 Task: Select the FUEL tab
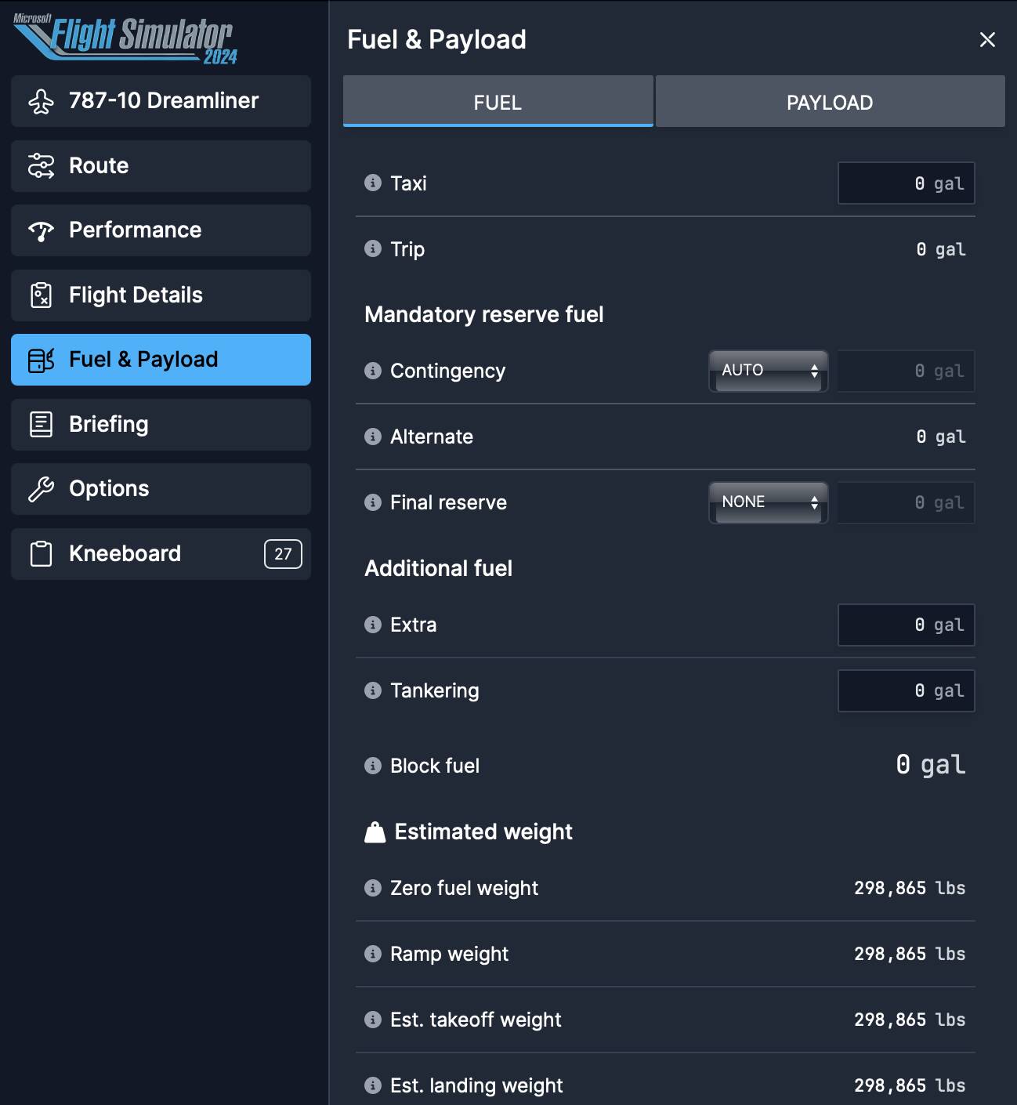(498, 102)
